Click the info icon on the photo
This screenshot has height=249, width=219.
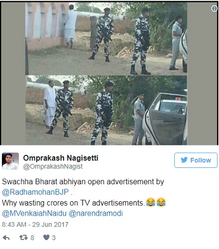pyautogui.click(x=215, y=8)
